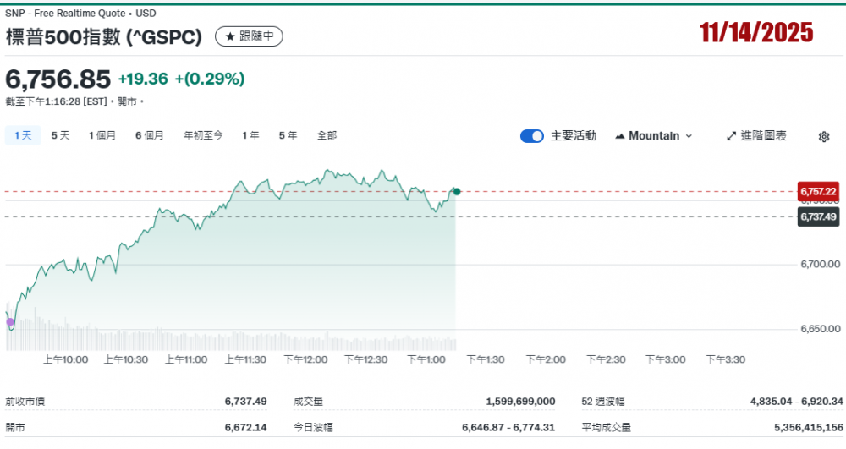Open chart settings gear icon
The width and height of the screenshot is (846, 449).
point(824,137)
